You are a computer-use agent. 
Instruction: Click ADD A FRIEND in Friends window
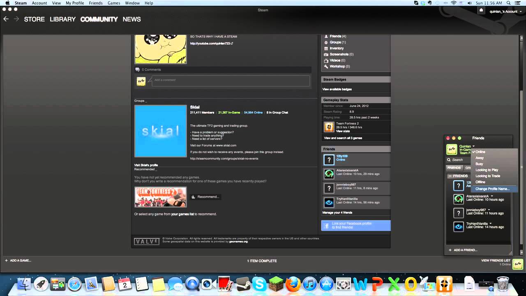pos(463,250)
